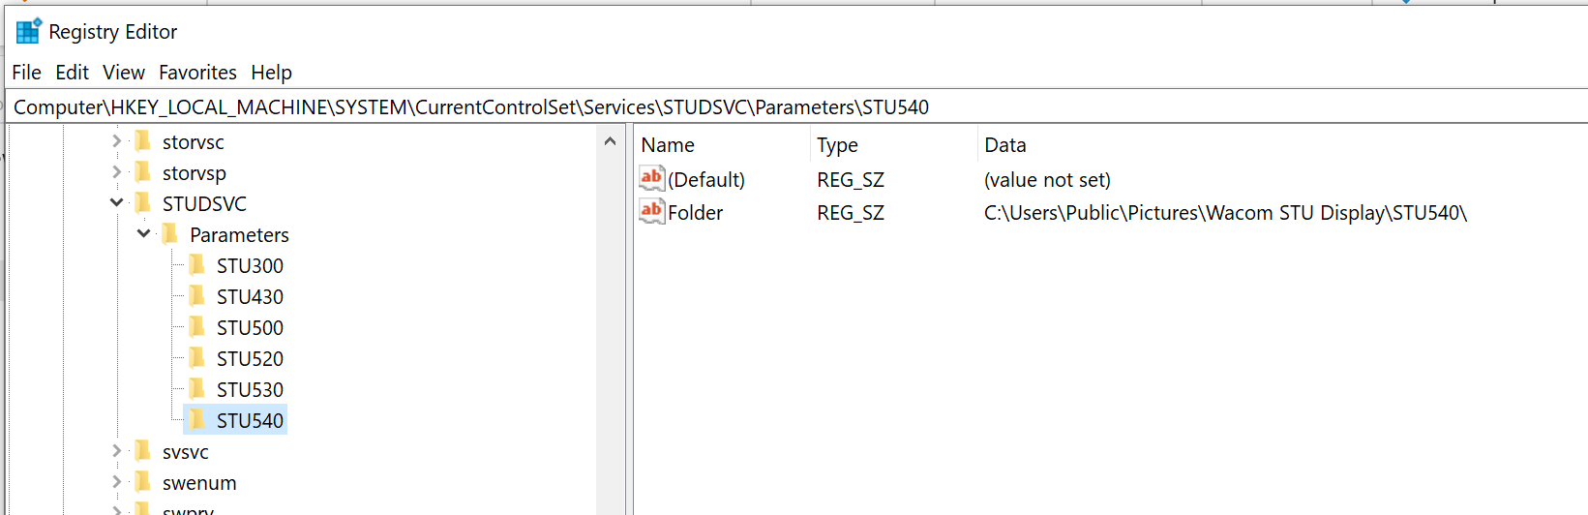Click the svsvc folder icon
1588x515 pixels.
pos(143,451)
